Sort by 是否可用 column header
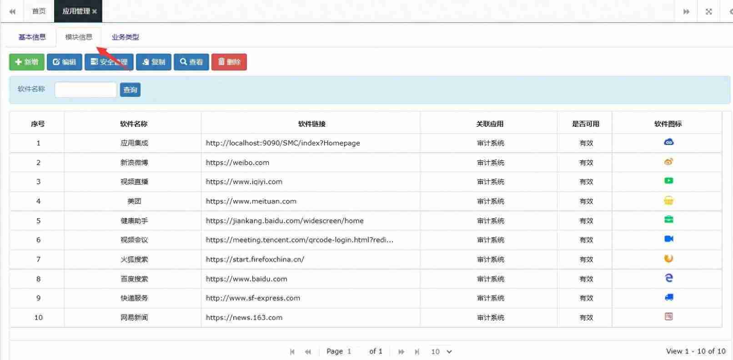The image size is (733, 360). [x=586, y=124]
